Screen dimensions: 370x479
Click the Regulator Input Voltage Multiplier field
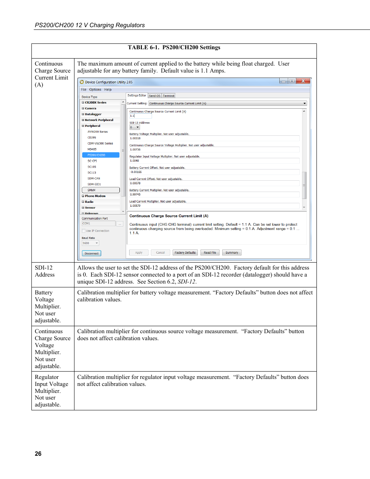coord(214,161)
